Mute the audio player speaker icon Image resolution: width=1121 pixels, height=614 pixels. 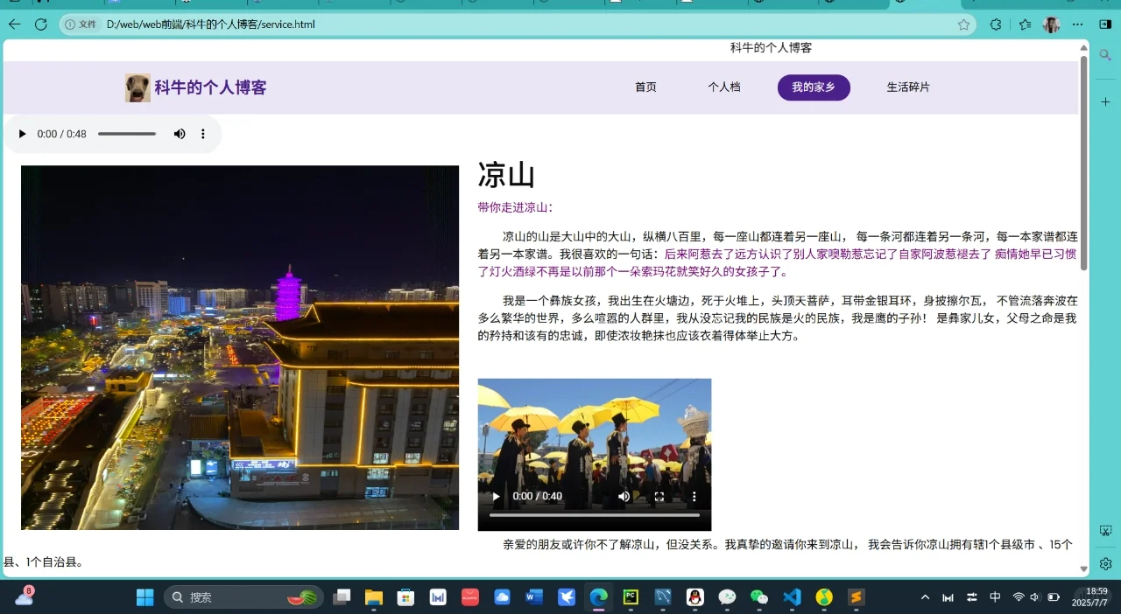tap(180, 134)
